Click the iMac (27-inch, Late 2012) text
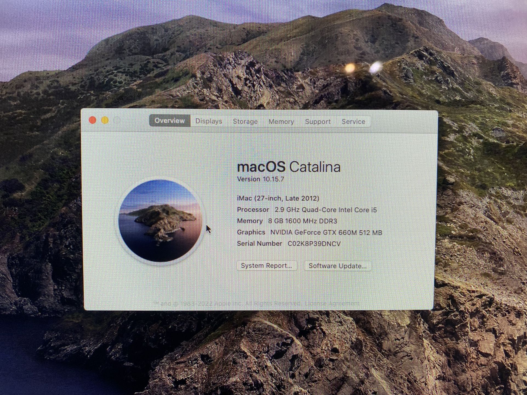This screenshot has width=527, height=395. click(x=278, y=198)
